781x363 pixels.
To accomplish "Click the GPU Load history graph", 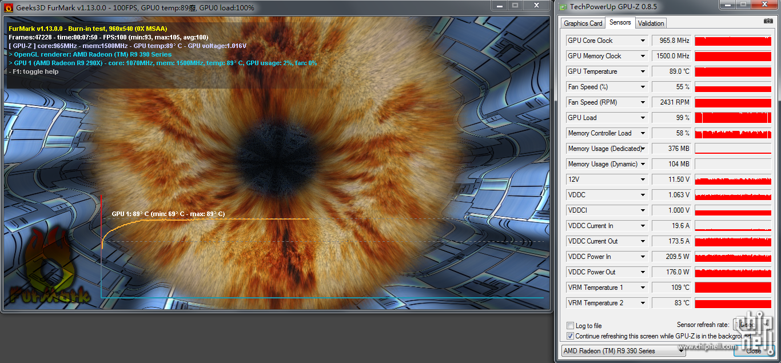I will (x=733, y=118).
